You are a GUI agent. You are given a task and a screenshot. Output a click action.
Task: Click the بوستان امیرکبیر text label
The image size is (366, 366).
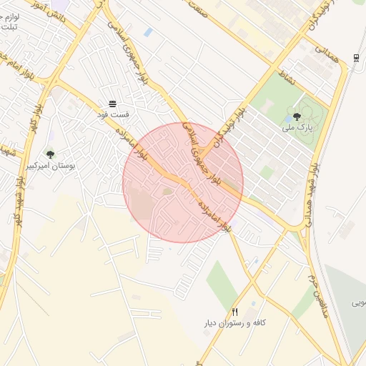(50, 166)
